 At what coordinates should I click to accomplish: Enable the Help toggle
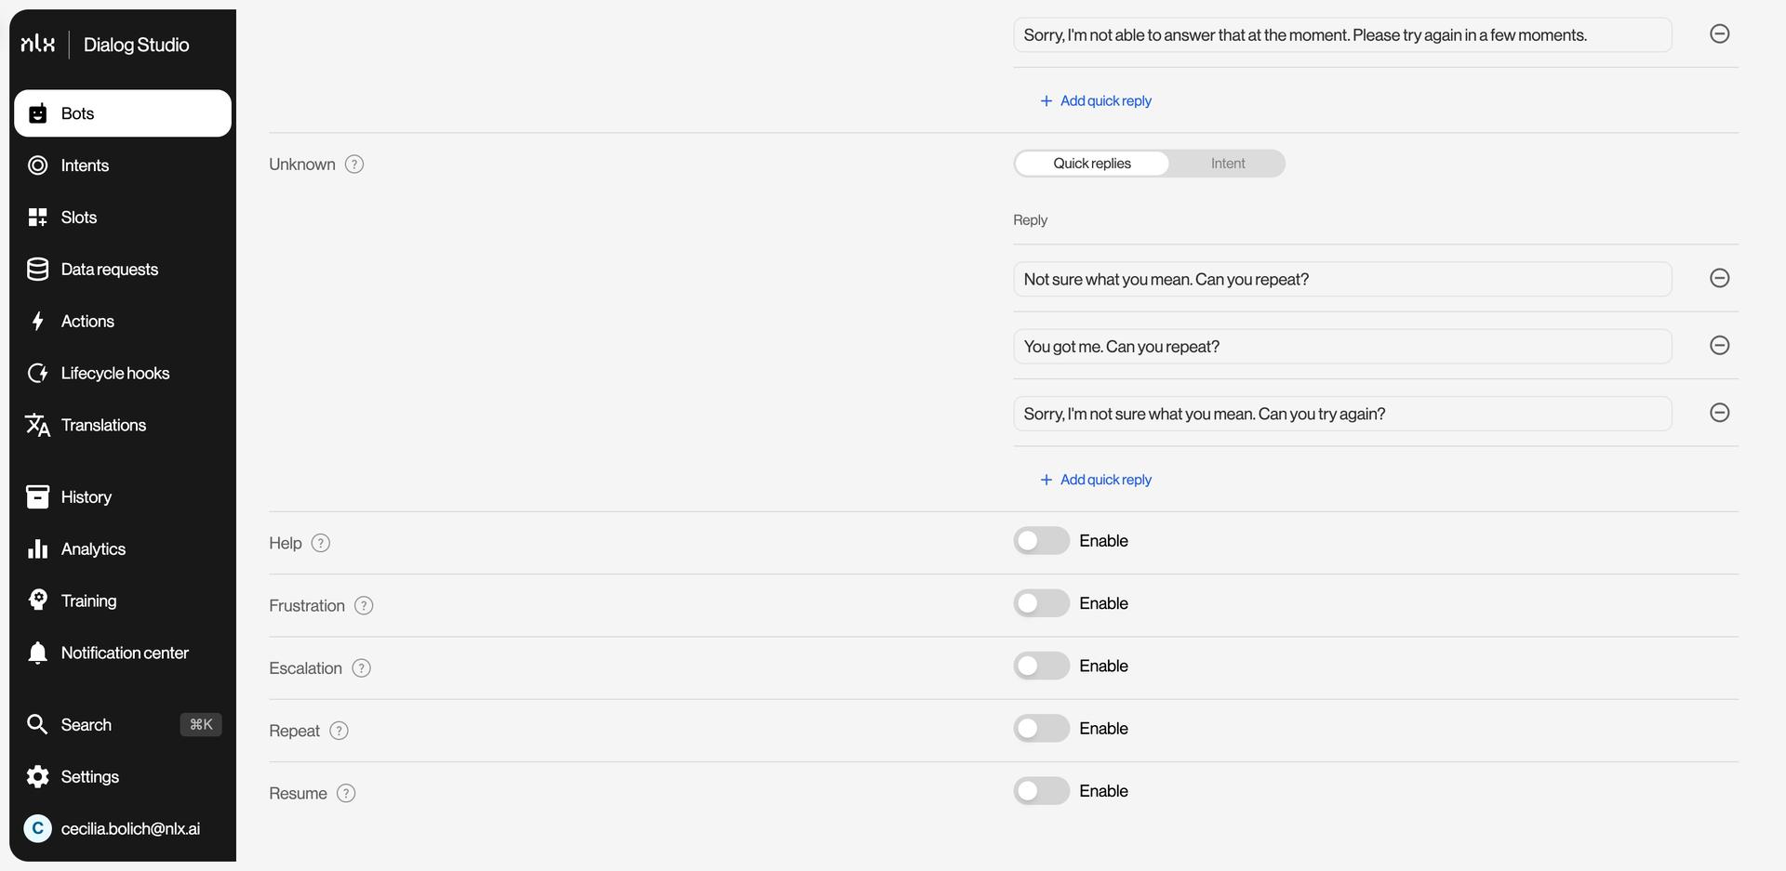1040,540
